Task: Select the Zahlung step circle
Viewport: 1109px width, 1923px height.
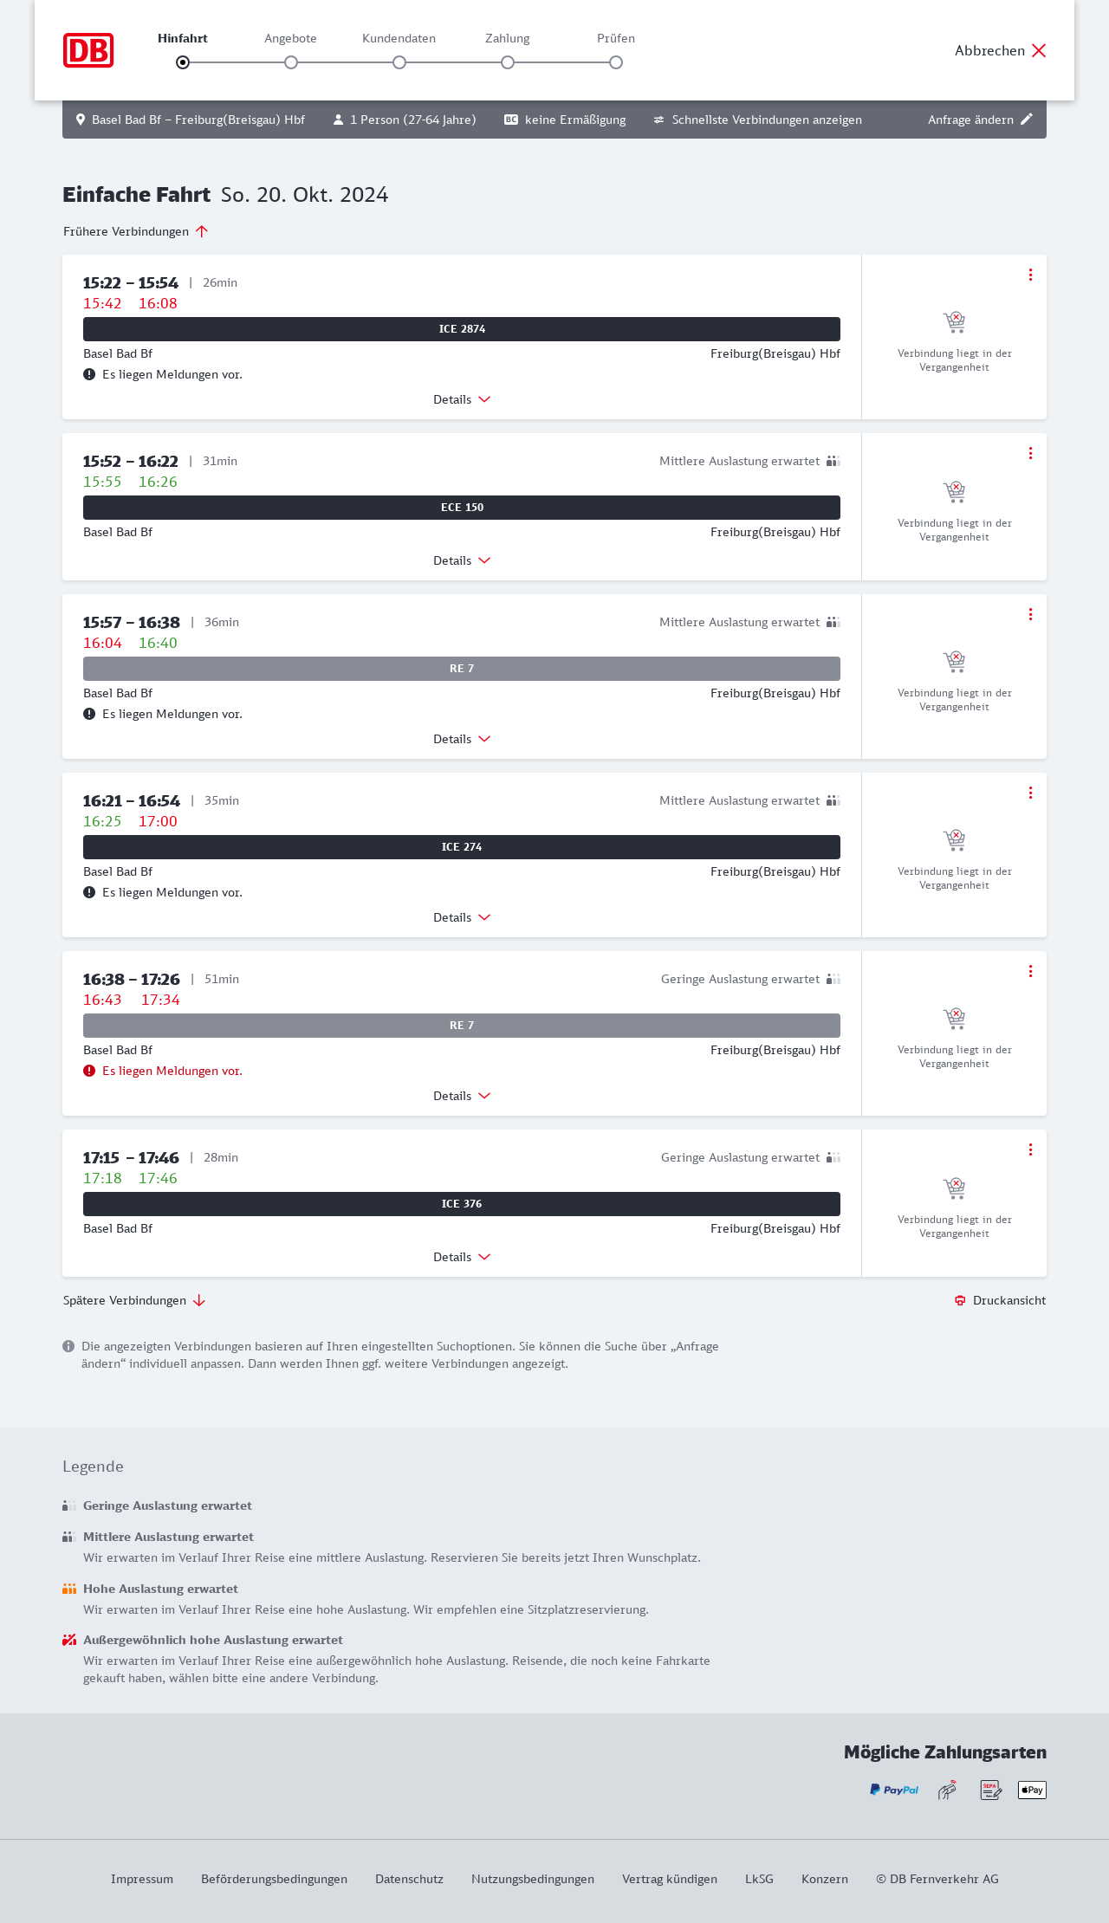Action: pyautogui.click(x=508, y=62)
